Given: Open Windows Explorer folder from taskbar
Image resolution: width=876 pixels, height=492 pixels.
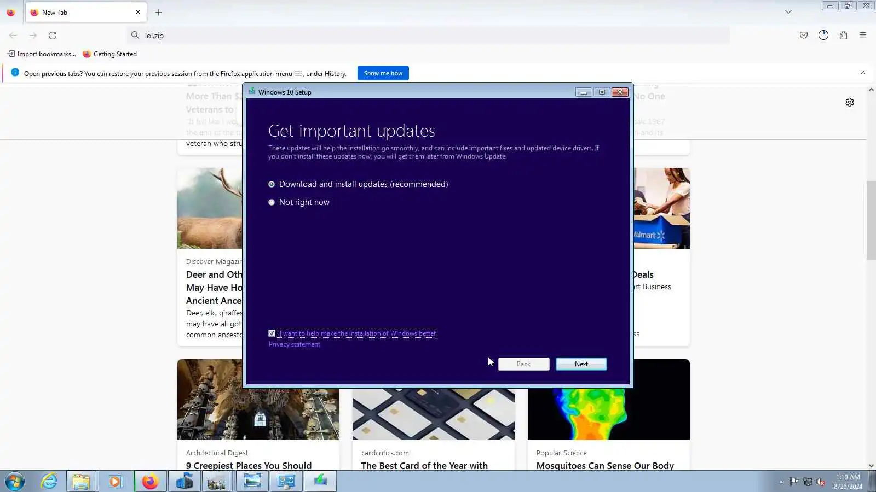Looking at the screenshot, I should (82, 482).
